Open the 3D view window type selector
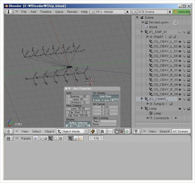The image size is (195, 183). coord(10,131)
